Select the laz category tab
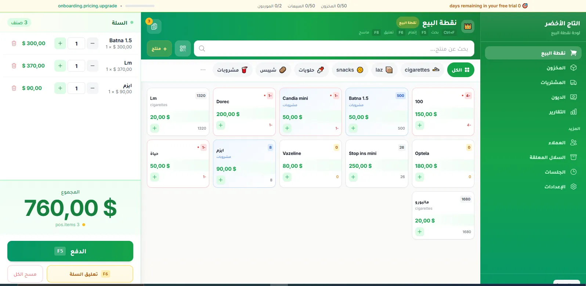Image resolution: width=586 pixels, height=286 pixels. (x=384, y=70)
